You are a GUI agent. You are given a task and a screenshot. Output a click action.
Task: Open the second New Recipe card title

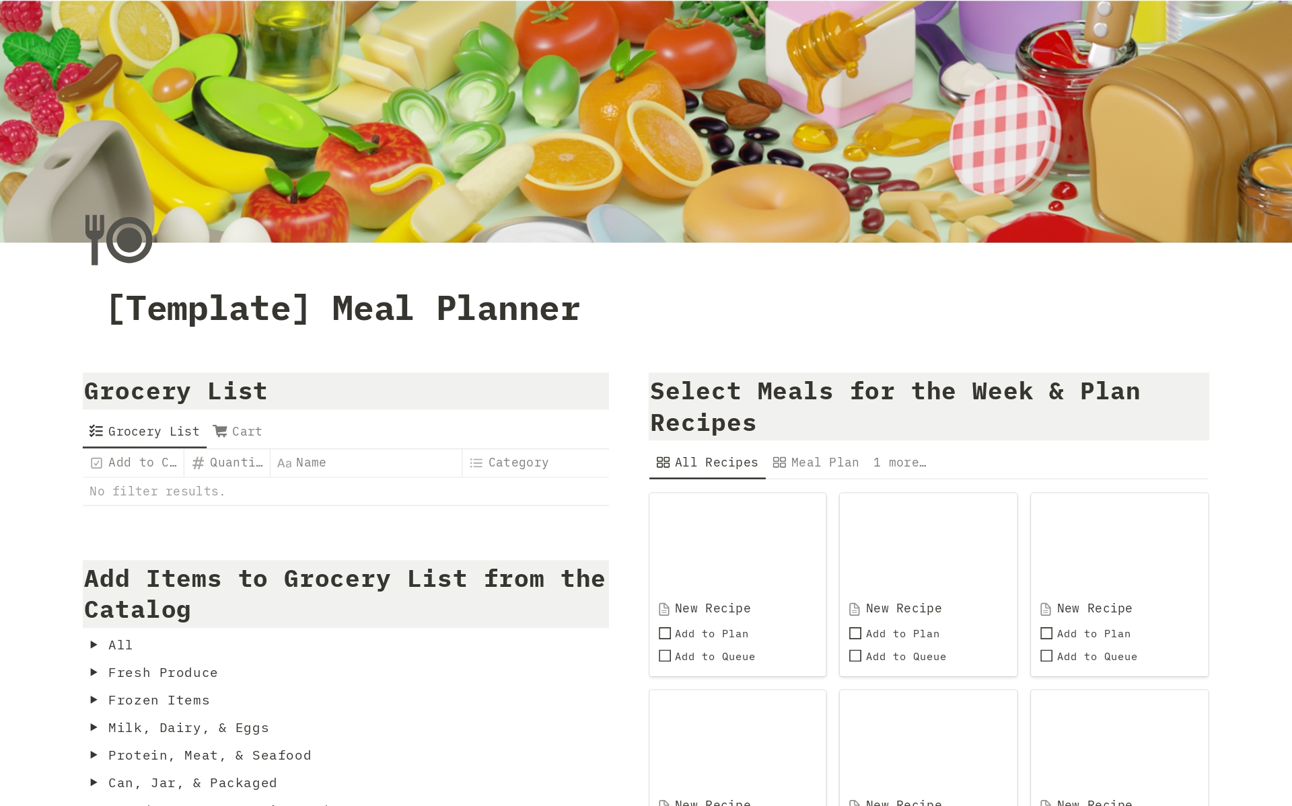pyautogui.click(x=904, y=608)
